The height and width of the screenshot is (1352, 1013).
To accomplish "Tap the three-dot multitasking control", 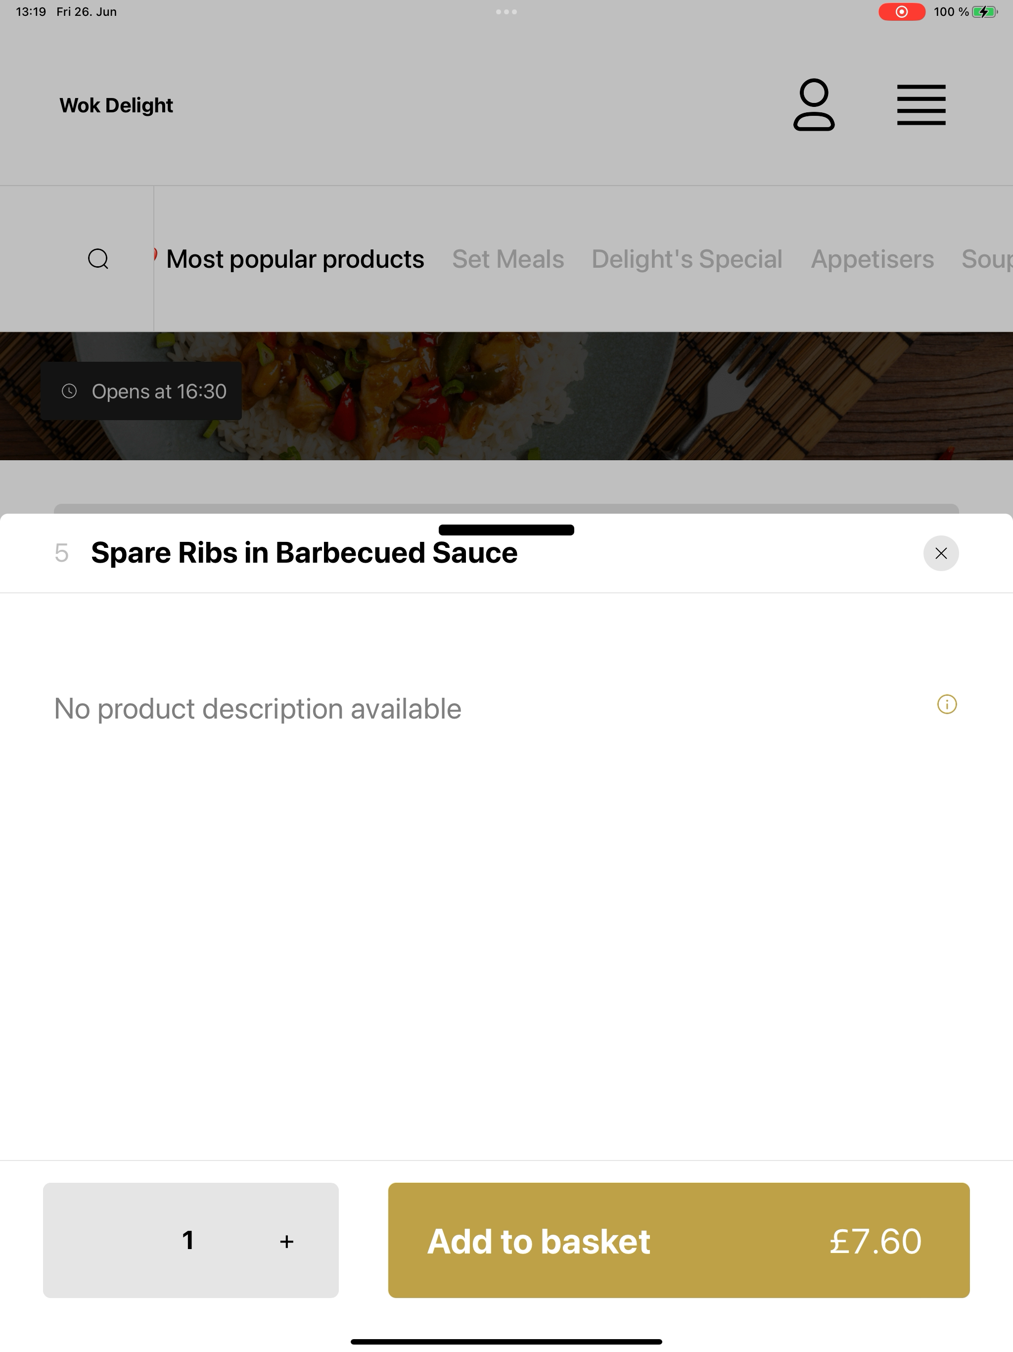I will (506, 11).
